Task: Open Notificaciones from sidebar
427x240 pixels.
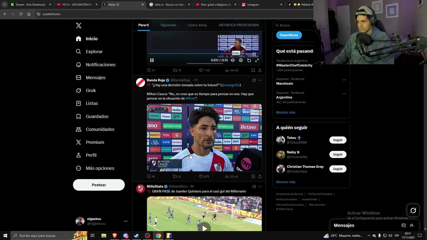Action: point(95,65)
